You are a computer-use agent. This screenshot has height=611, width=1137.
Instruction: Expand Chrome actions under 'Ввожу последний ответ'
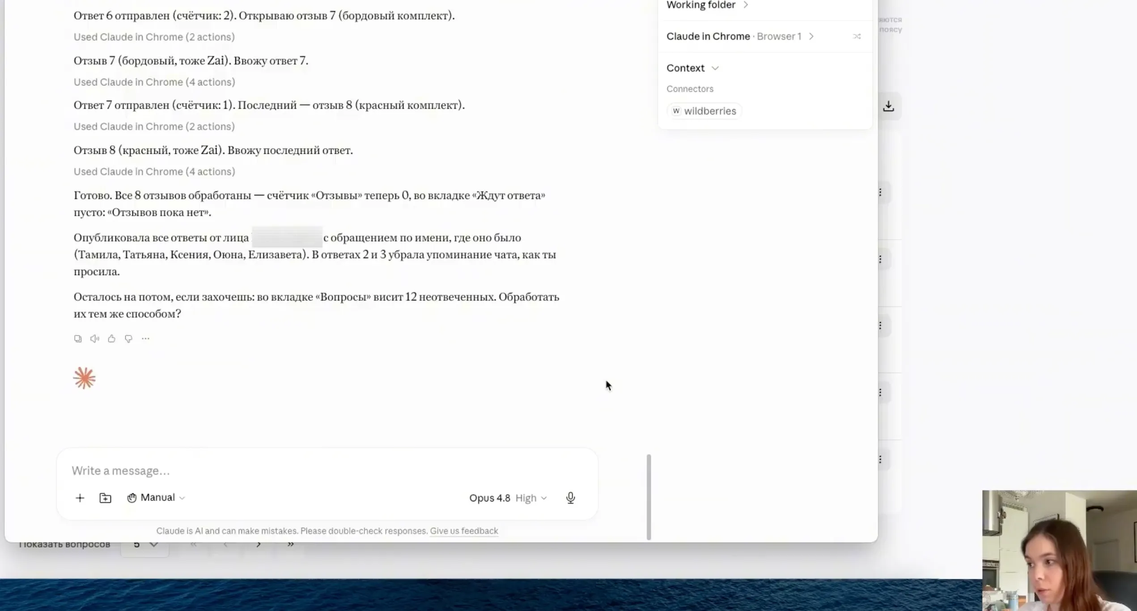coord(154,171)
